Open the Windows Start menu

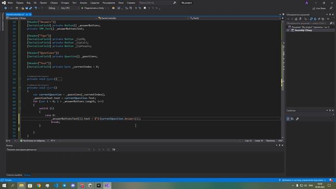pos(4,185)
